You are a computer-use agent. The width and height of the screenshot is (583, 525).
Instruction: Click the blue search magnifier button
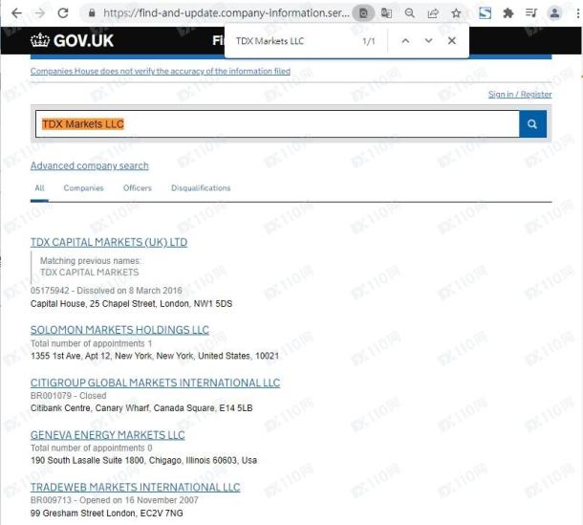532,124
